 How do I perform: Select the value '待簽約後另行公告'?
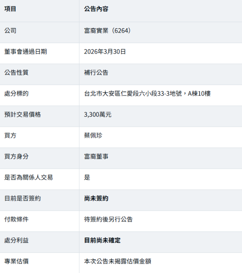tap(108, 219)
